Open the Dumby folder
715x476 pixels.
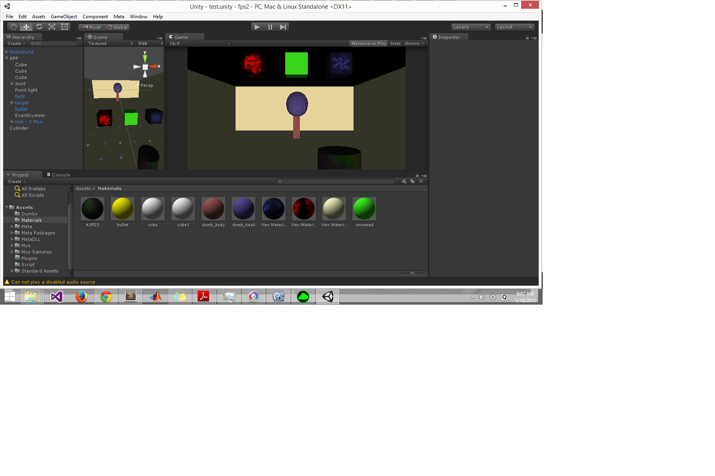coord(29,214)
